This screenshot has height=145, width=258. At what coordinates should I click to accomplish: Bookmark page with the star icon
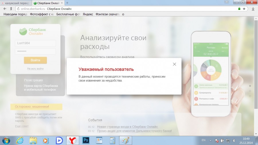coord(244,9)
